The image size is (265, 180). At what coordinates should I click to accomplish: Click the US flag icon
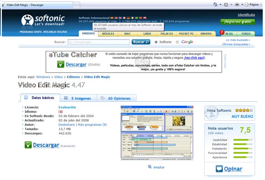coord(116,18)
